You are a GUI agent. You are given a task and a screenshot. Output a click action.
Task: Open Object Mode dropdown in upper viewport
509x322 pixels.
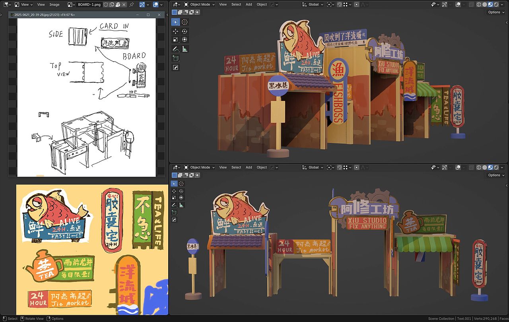199,4
